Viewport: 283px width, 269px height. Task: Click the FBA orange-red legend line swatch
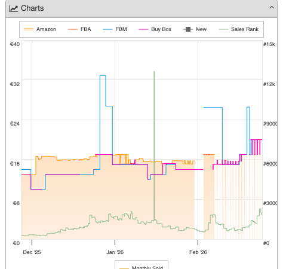pos(73,29)
